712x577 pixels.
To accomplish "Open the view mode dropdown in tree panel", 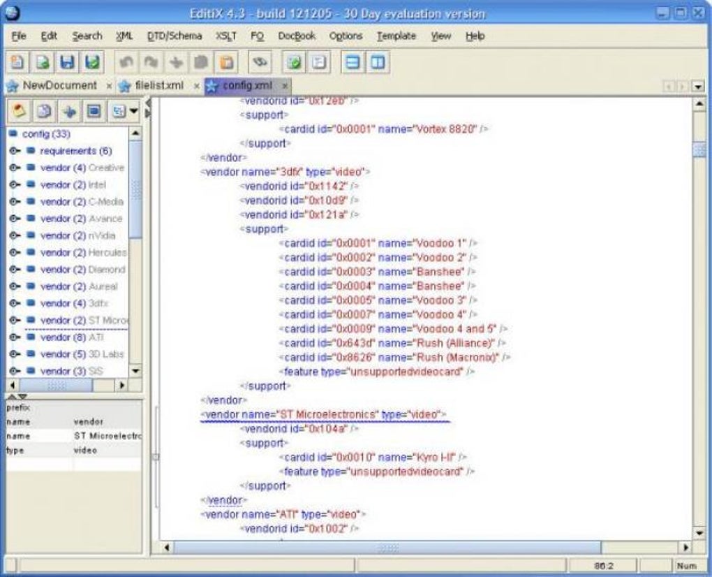I will (132, 110).
